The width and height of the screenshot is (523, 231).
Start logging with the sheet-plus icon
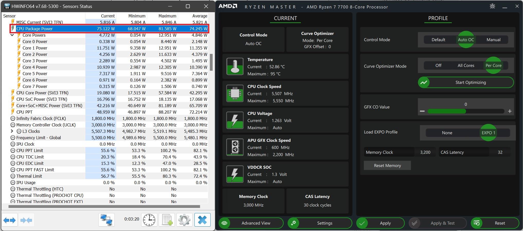pos(167,220)
